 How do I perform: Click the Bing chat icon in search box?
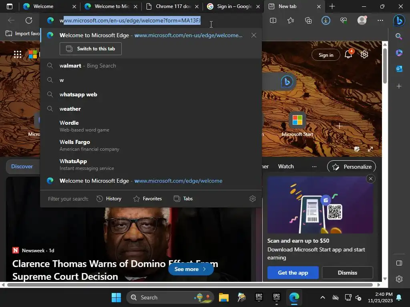tap(287, 82)
